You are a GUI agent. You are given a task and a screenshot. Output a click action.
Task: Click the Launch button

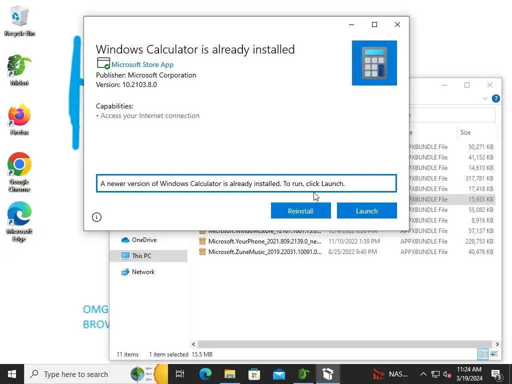click(366, 210)
